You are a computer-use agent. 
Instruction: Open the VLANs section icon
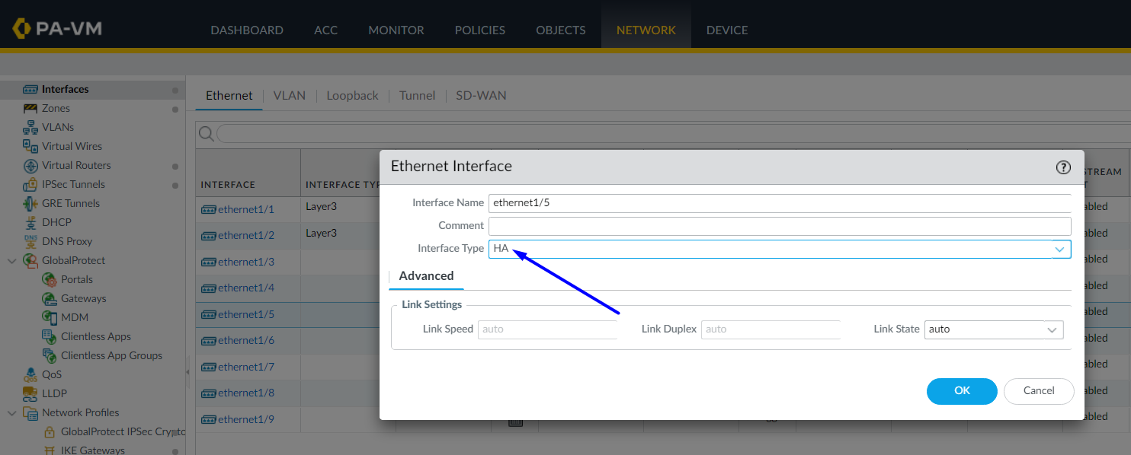pyautogui.click(x=32, y=127)
